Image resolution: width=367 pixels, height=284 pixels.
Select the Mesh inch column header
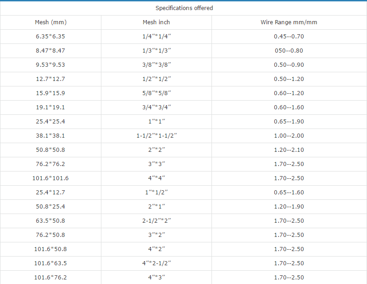point(156,22)
